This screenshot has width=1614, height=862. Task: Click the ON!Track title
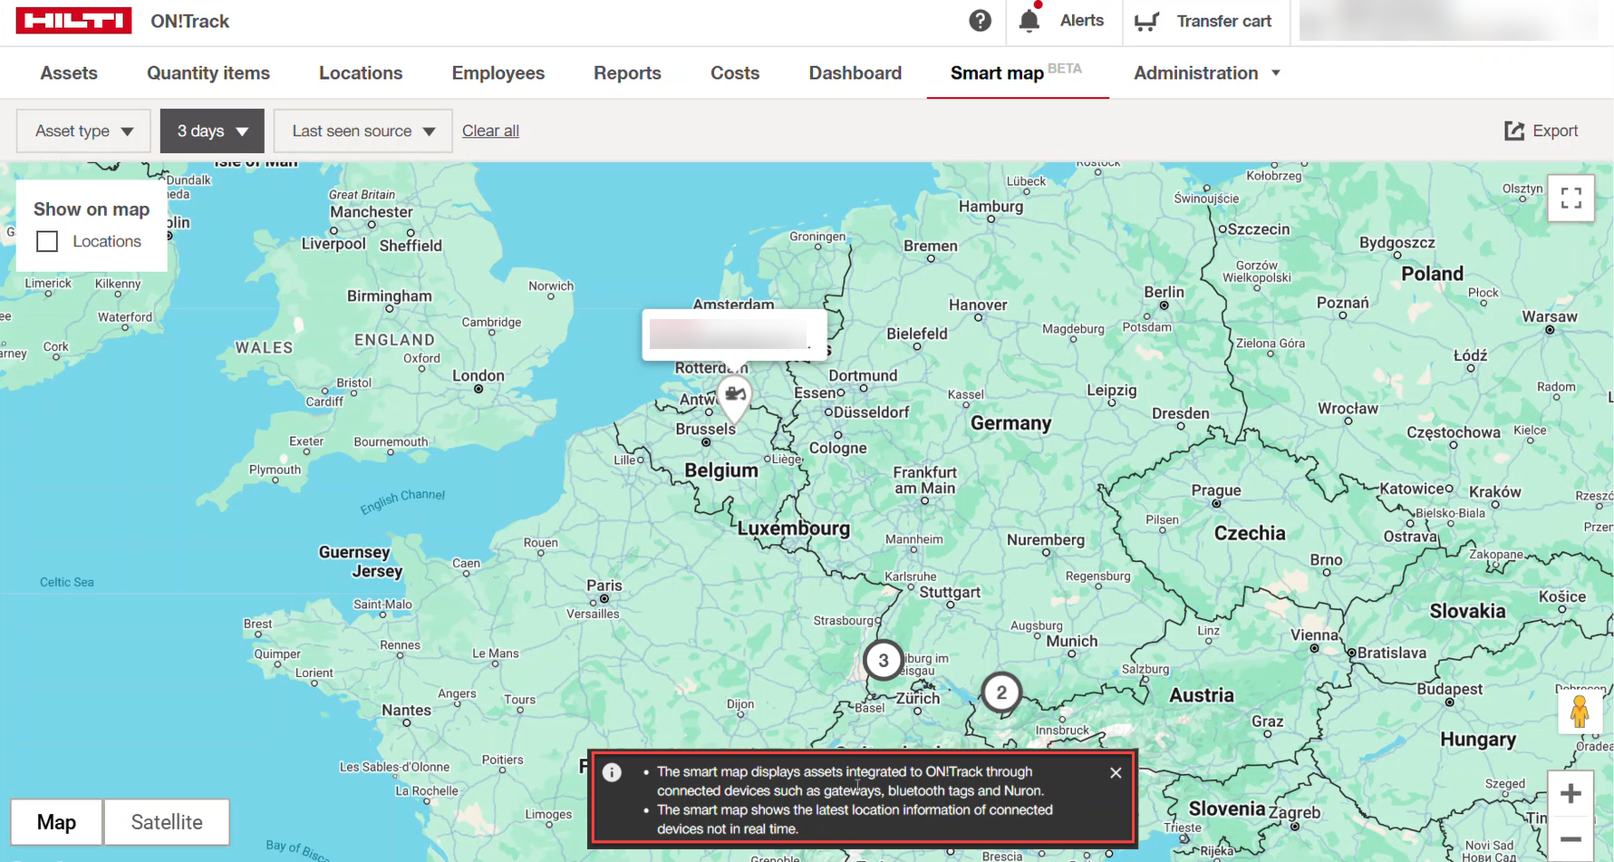tap(189, 21)
